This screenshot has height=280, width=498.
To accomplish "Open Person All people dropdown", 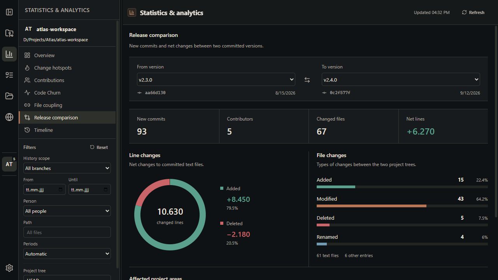I will coord(67,211).
